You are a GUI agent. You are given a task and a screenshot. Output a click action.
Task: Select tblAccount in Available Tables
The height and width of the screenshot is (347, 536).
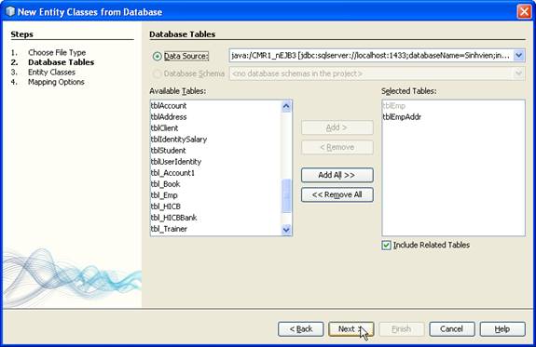pos(169,106)
